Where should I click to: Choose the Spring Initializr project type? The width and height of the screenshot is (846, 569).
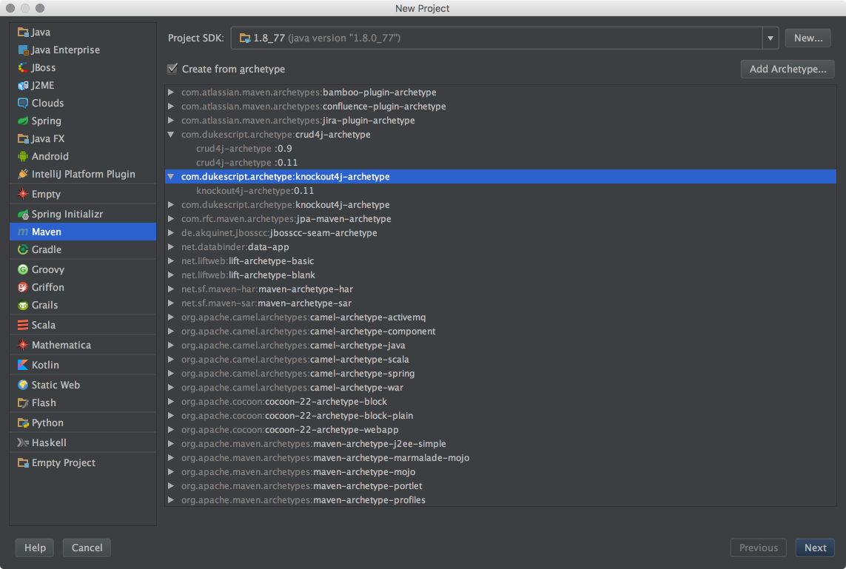pos(67,215)
